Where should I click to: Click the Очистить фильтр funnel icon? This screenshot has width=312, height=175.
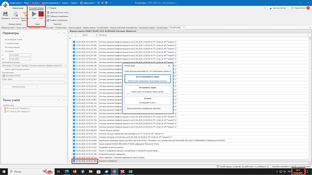coord(24,14)
